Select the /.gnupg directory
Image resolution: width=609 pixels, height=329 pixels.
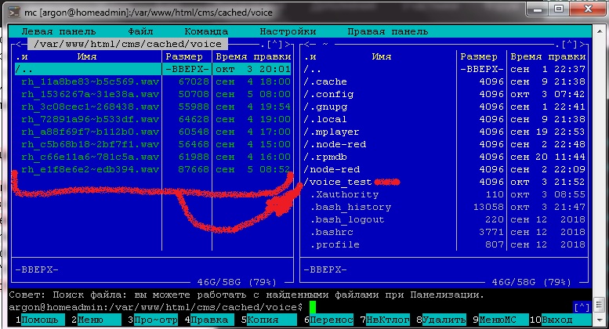tap(325, 107)
